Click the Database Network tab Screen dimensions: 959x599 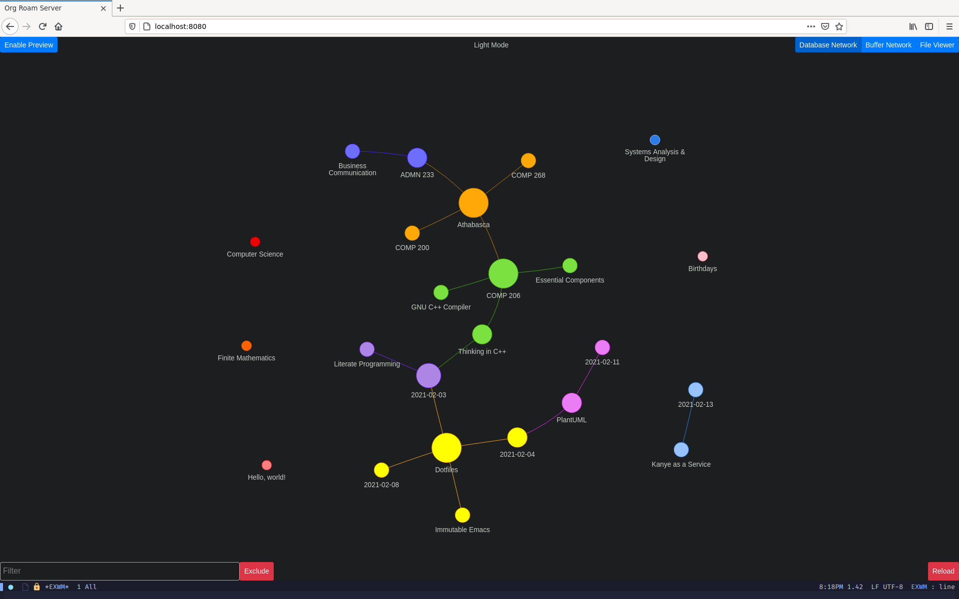(x=828, y=45)
